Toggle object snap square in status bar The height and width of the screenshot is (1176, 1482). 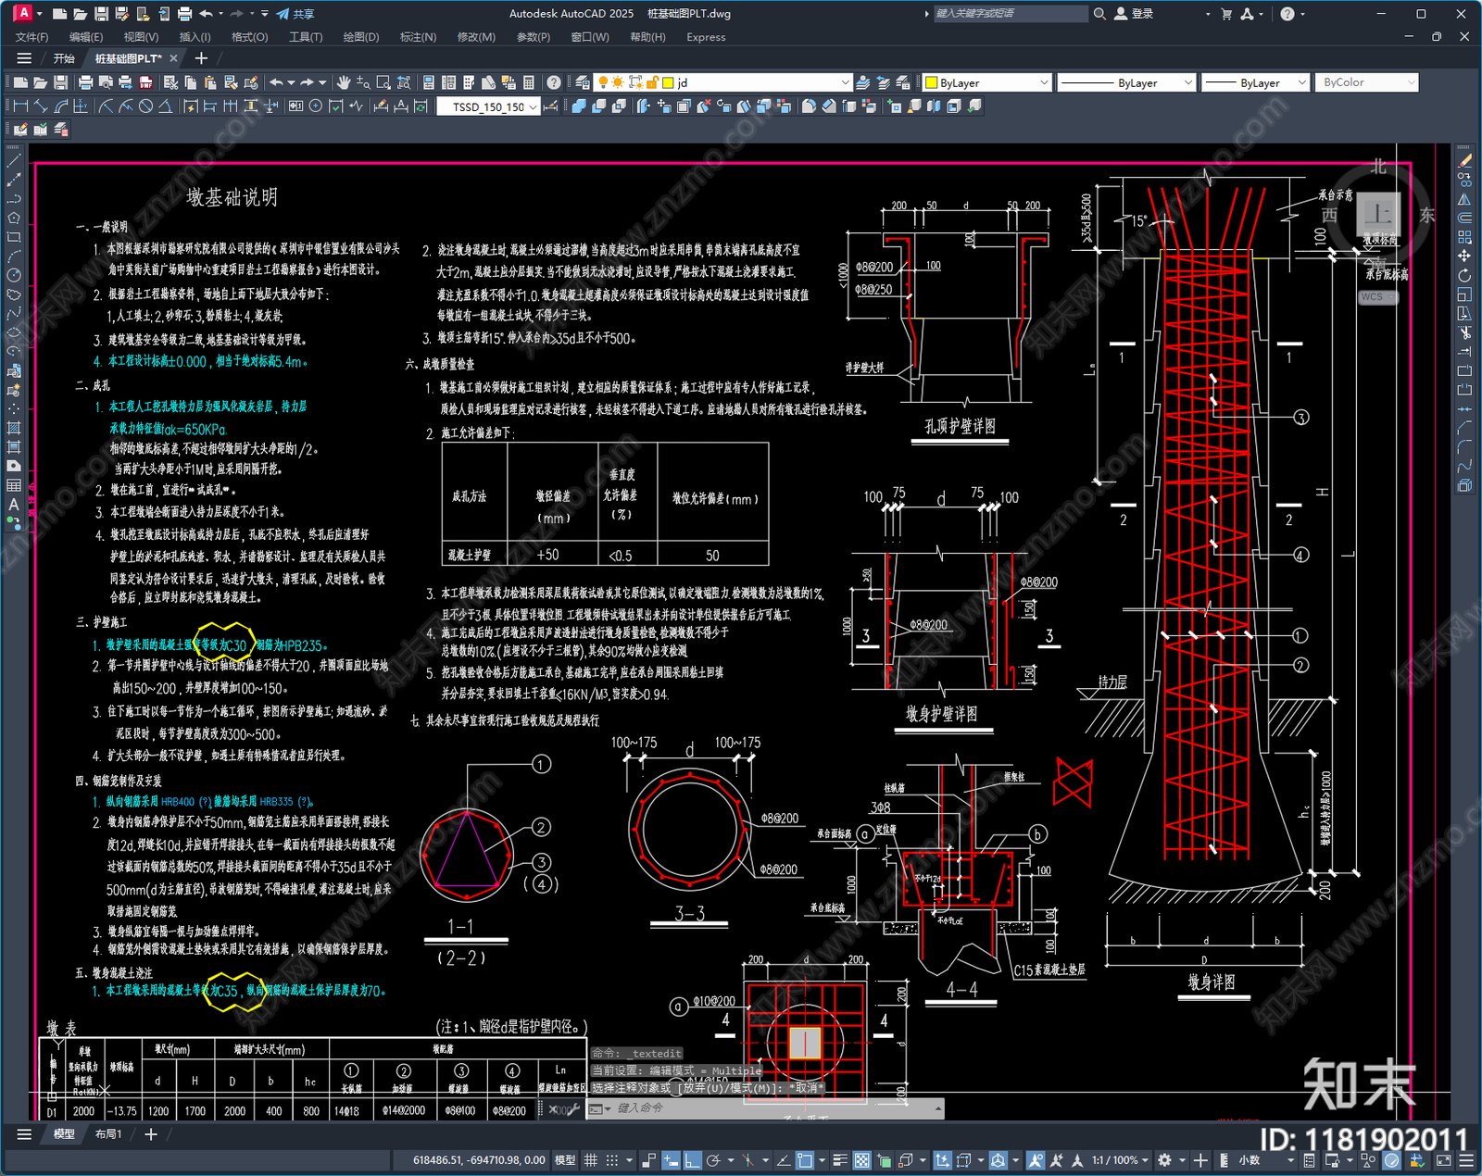[x=805, y=1160]
